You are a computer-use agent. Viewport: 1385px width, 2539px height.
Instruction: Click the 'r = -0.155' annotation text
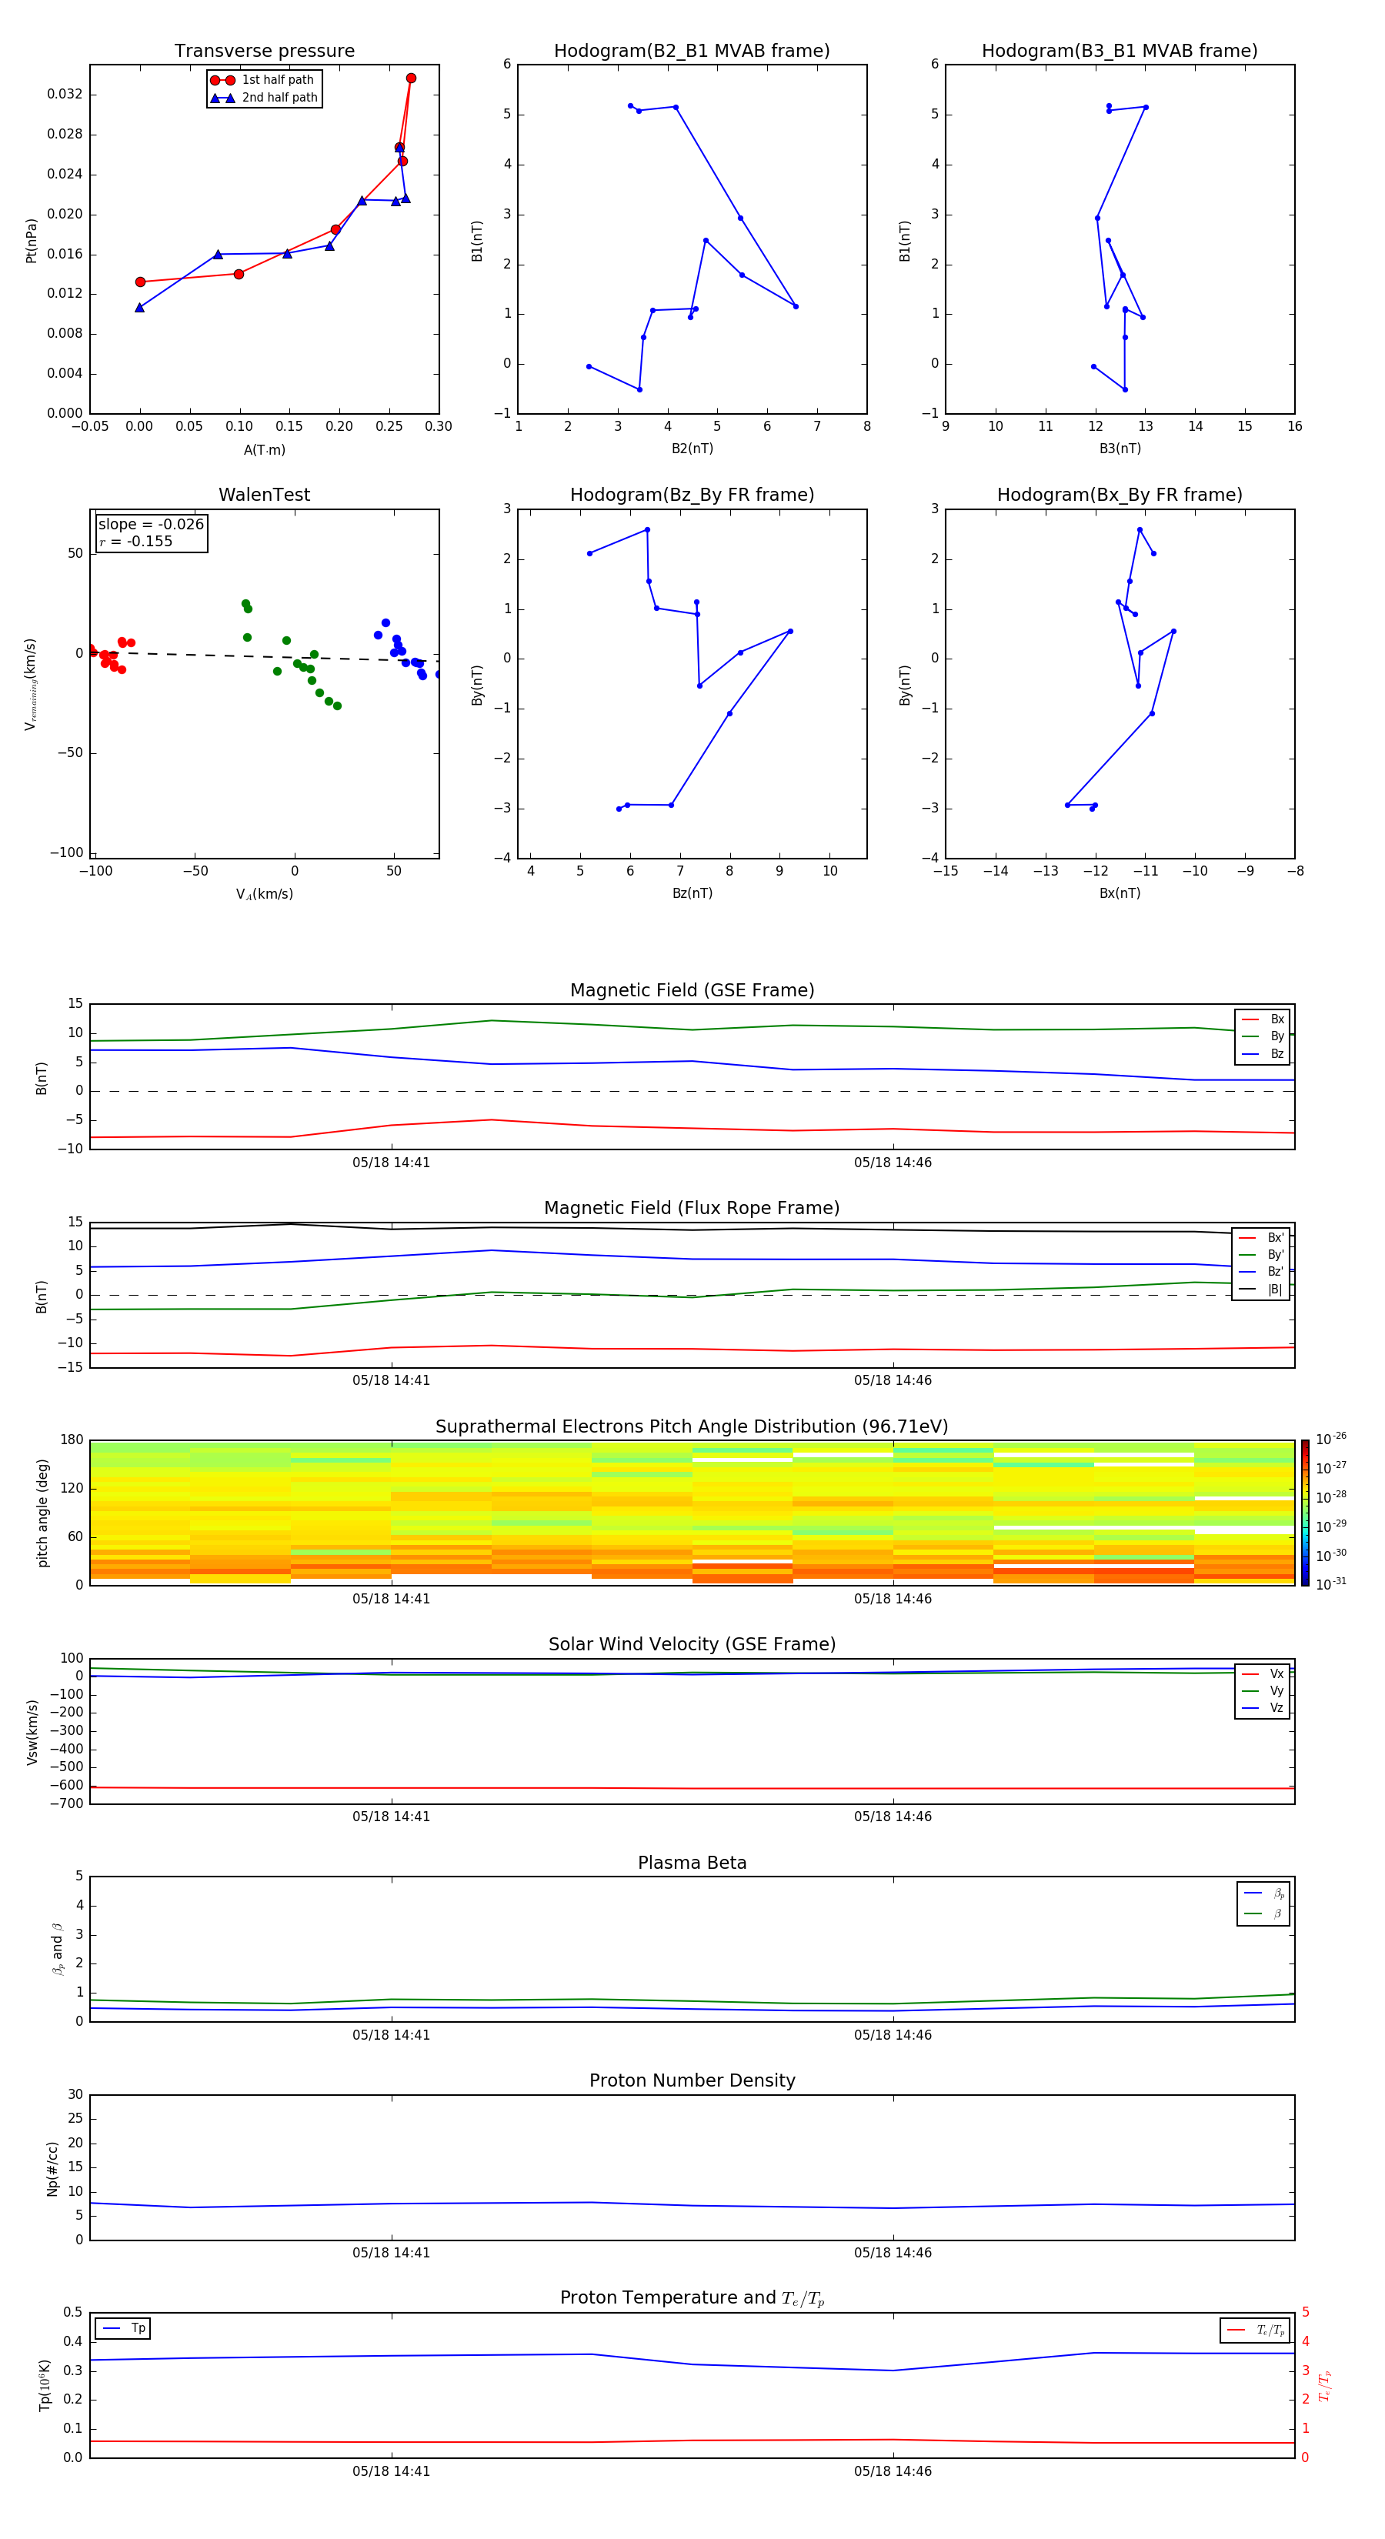pyautogui.click(x=136, y=541)
